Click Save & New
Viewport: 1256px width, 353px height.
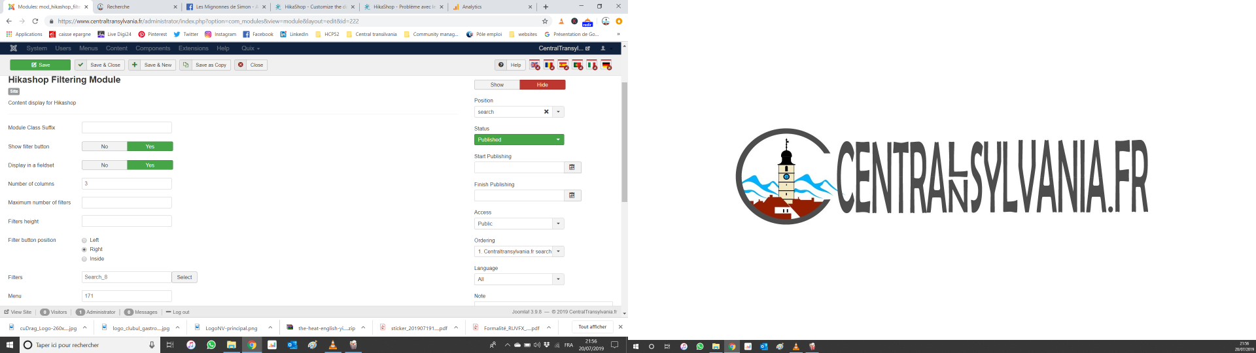(x=152, y=65)
